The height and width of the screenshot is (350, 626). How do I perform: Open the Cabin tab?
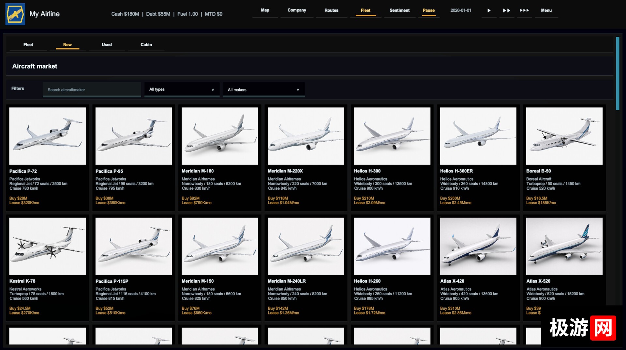pyautogui.click(x=146, y=45)
